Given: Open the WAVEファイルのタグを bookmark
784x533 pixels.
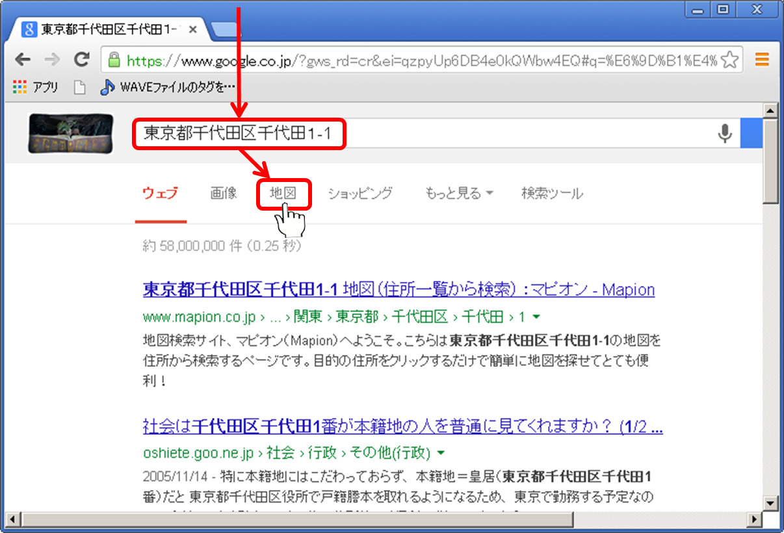Looking at the screenshot, I should (168, 88).
